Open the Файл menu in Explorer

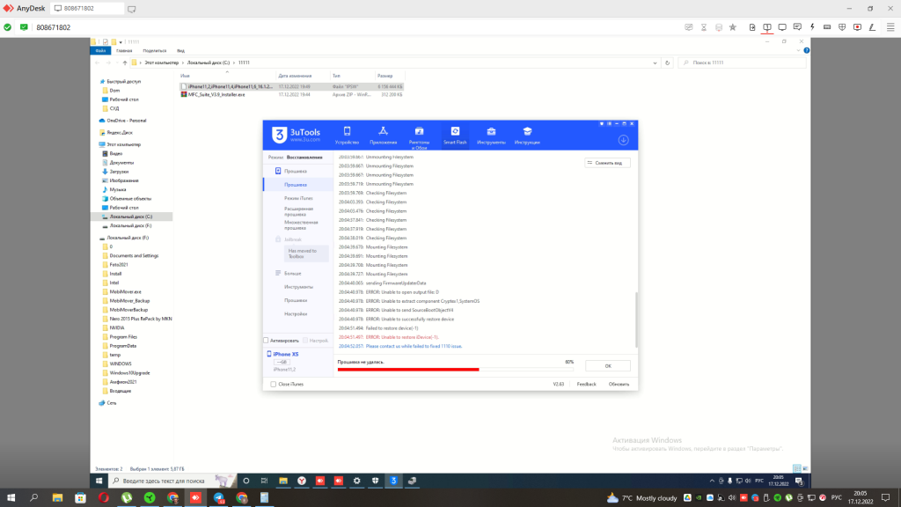pos(100,50)
